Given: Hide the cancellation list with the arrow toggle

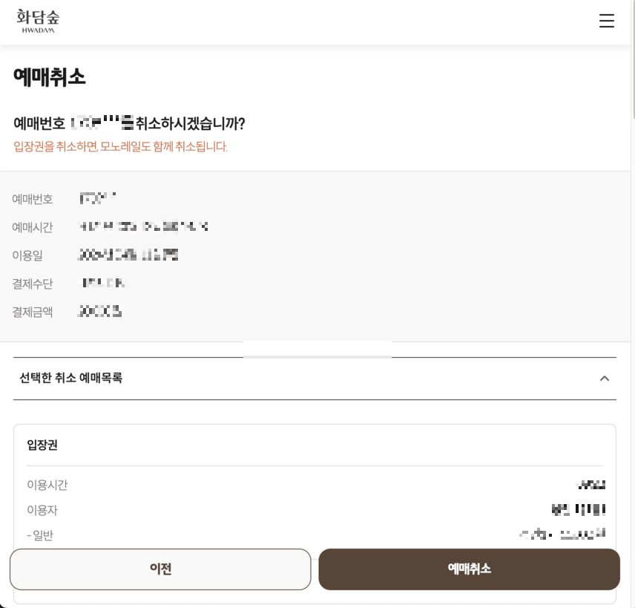Looking at the screenshot, I should tap(605, 379).
